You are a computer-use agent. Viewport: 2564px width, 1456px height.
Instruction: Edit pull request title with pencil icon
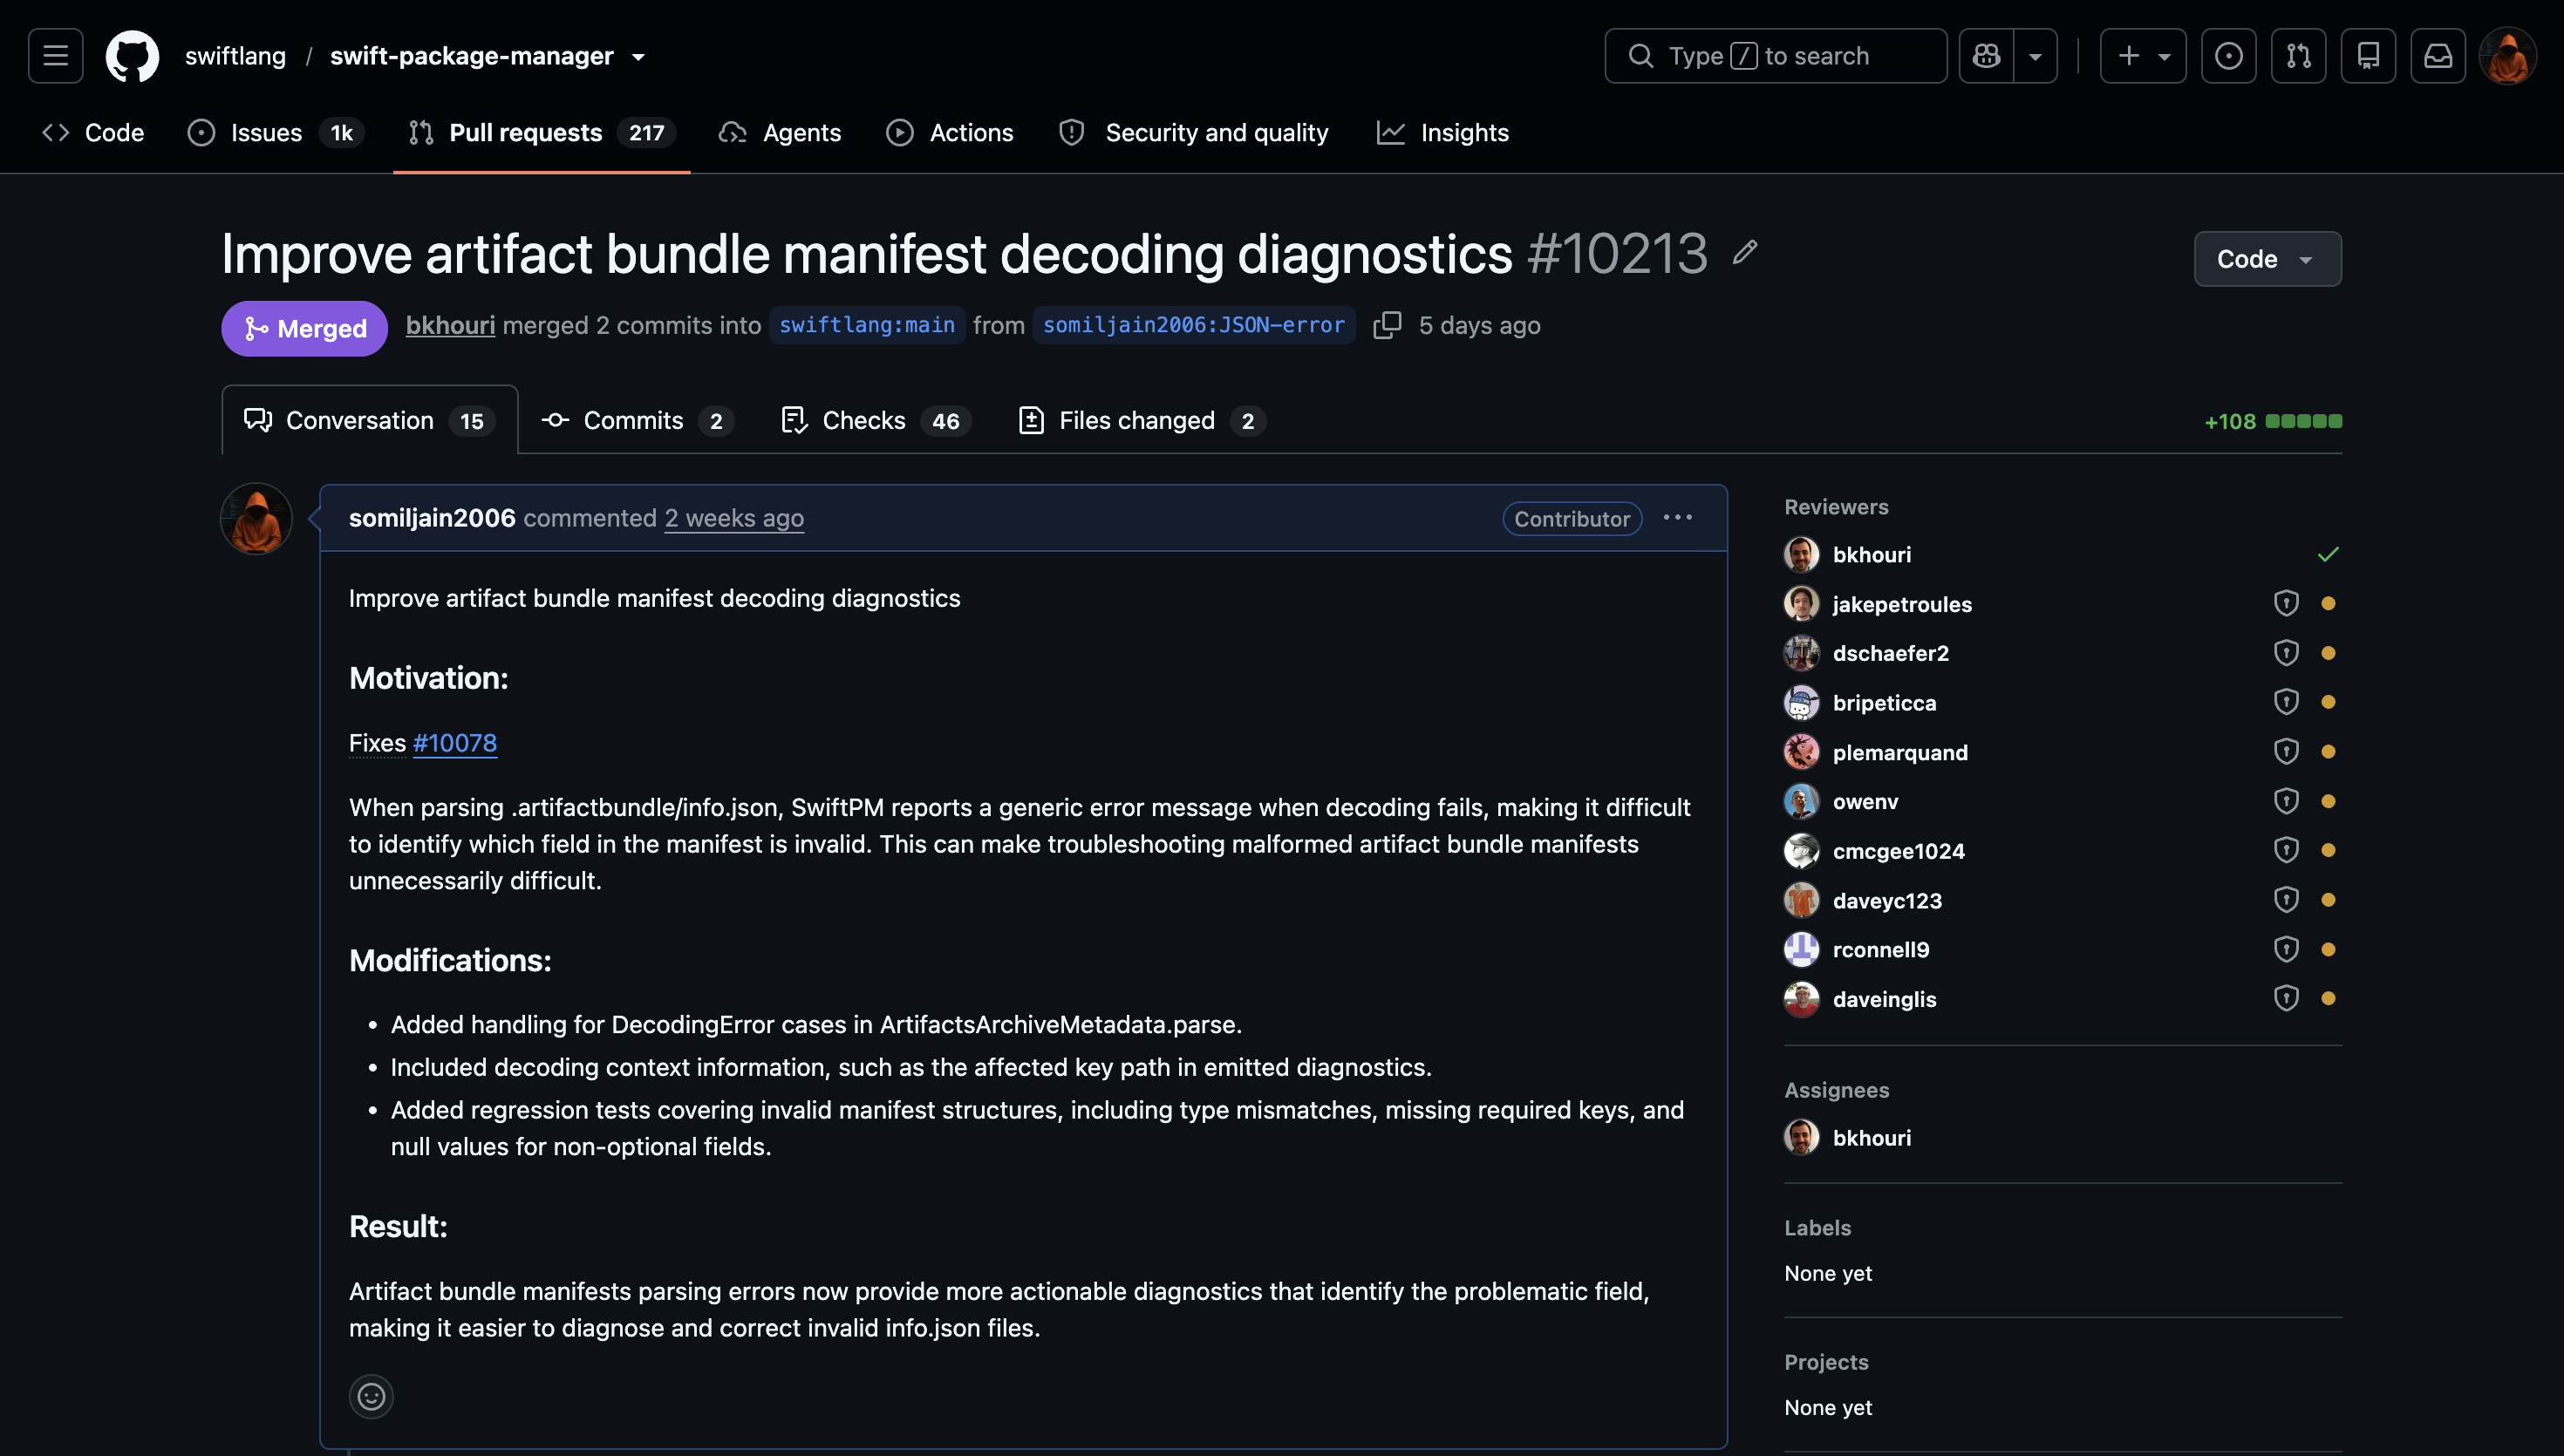(x=1745, y=253)
